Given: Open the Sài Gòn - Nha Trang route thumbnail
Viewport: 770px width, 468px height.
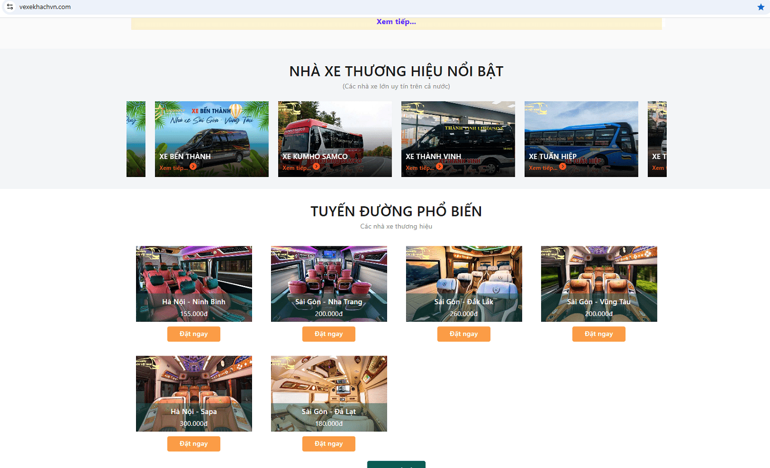Looking at the screenshot, I should (x=329, y=284).
